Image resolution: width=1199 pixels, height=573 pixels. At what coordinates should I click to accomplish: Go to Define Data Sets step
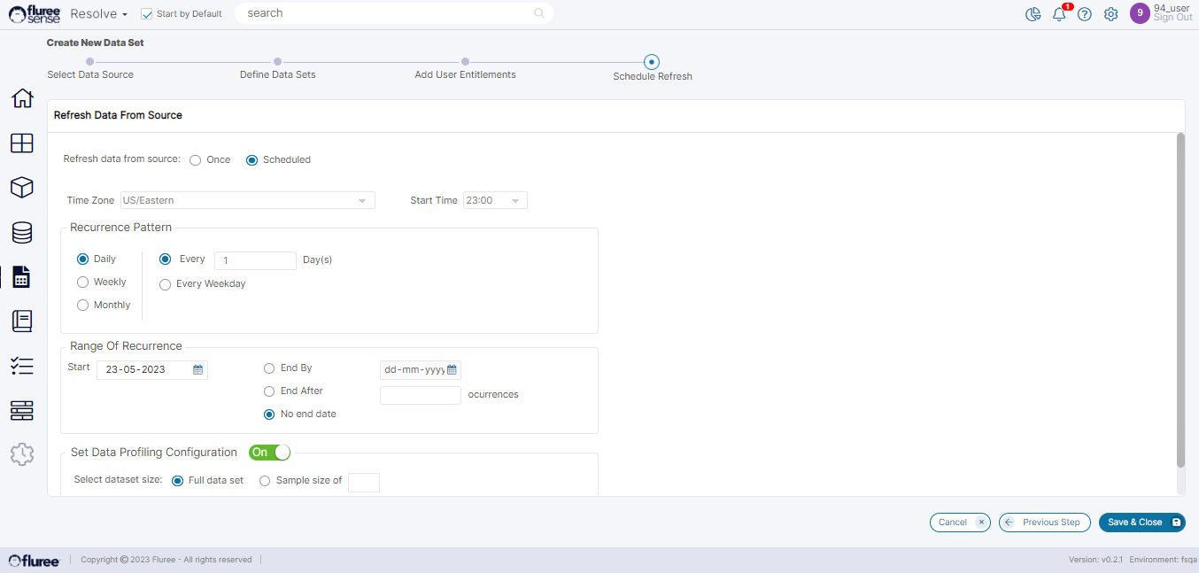point(277,62)
